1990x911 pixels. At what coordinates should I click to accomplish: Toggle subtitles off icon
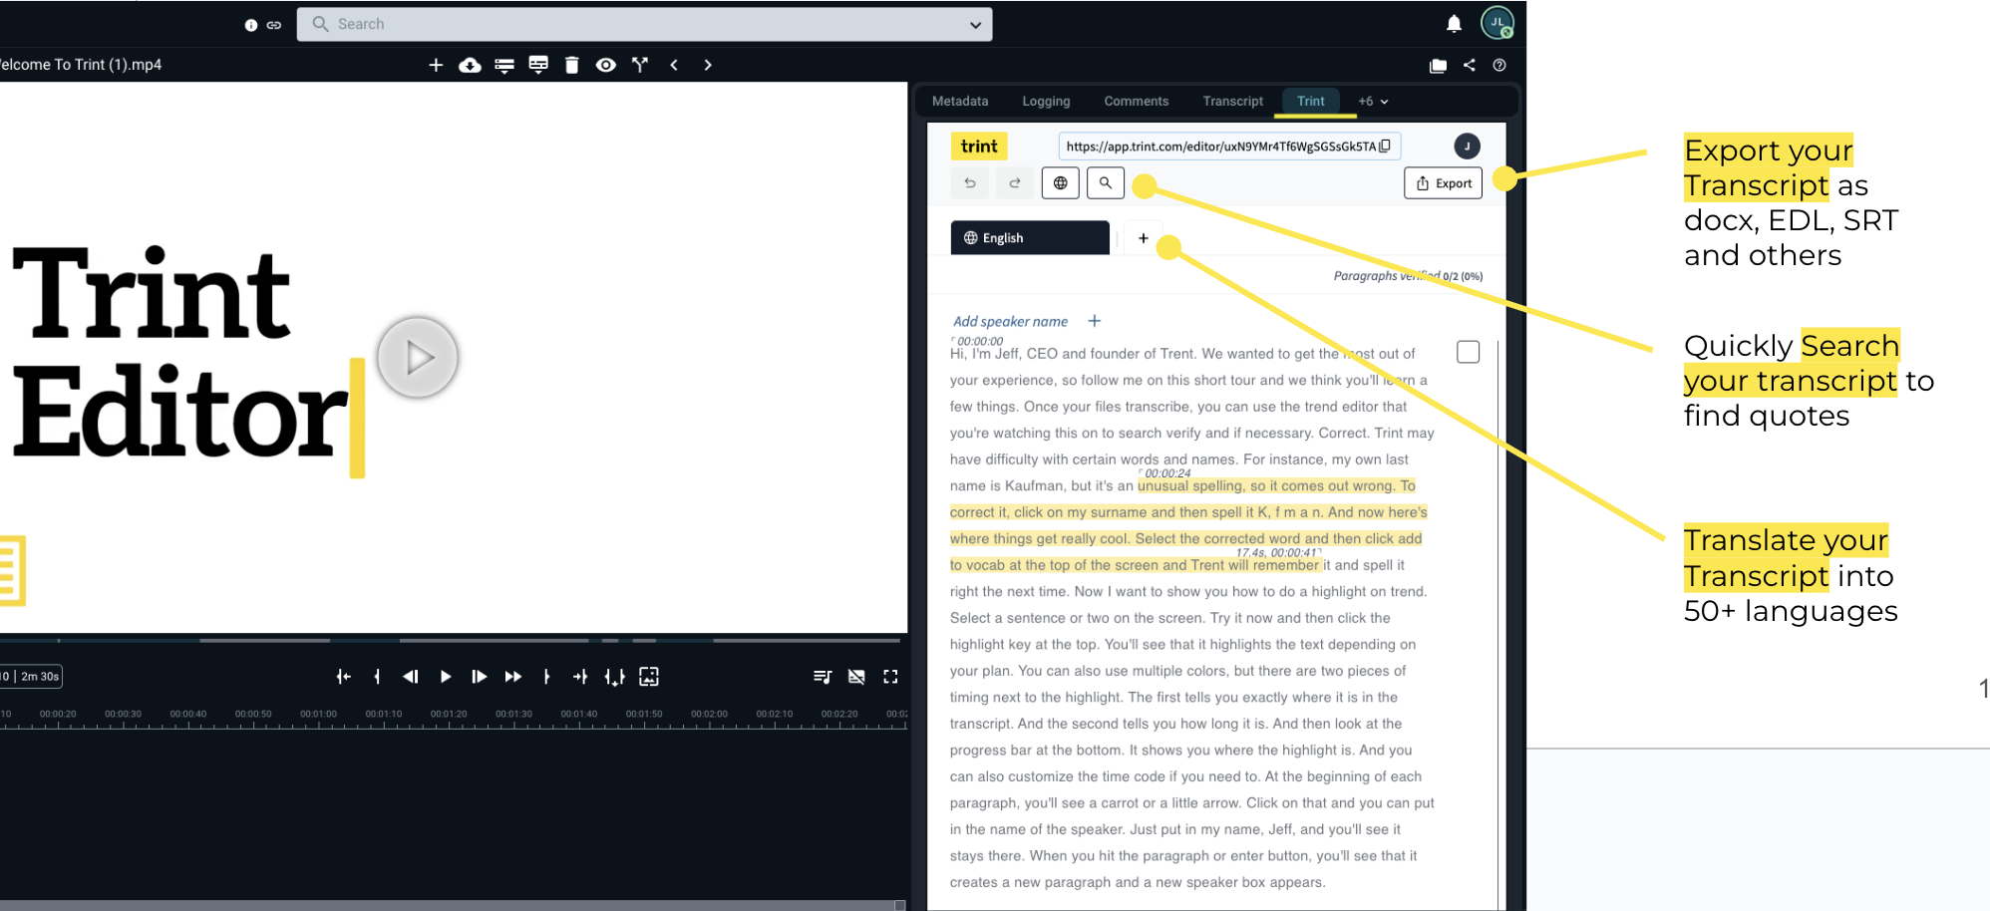coord(856,677)
